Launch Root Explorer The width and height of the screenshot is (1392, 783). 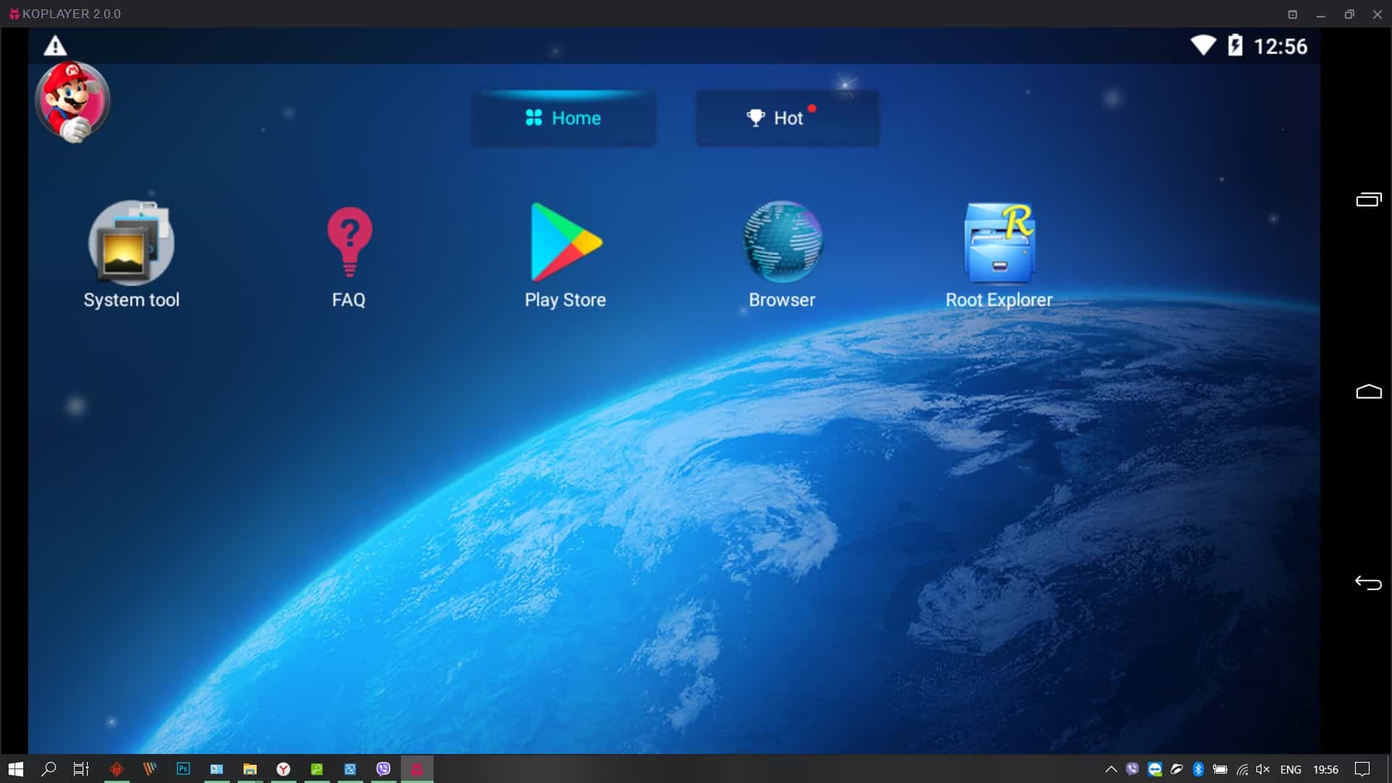999,244
